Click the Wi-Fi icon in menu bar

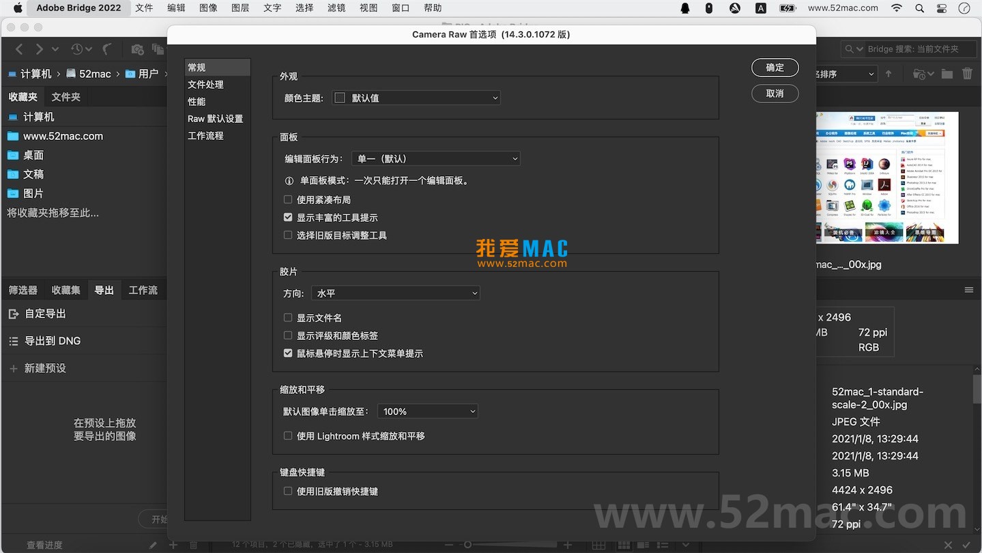[x=897, y=8]
